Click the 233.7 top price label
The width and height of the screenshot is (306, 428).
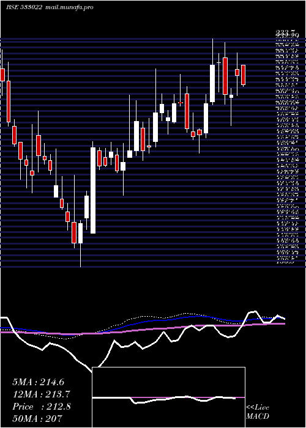point(285,33)
